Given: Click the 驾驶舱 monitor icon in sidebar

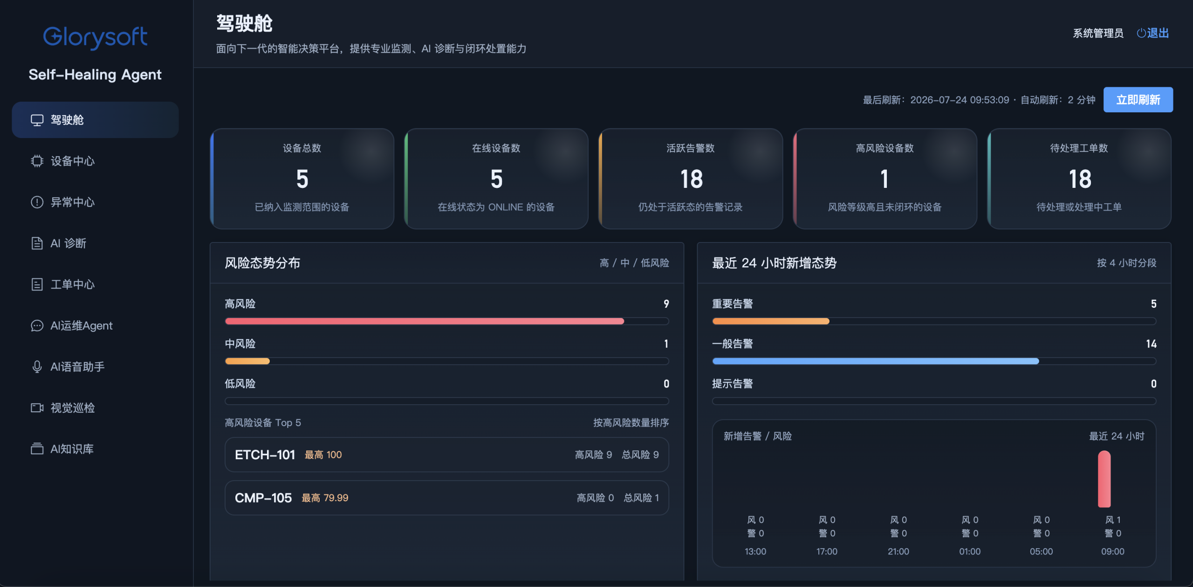Looking at the screenshot, I should (37, 120).
